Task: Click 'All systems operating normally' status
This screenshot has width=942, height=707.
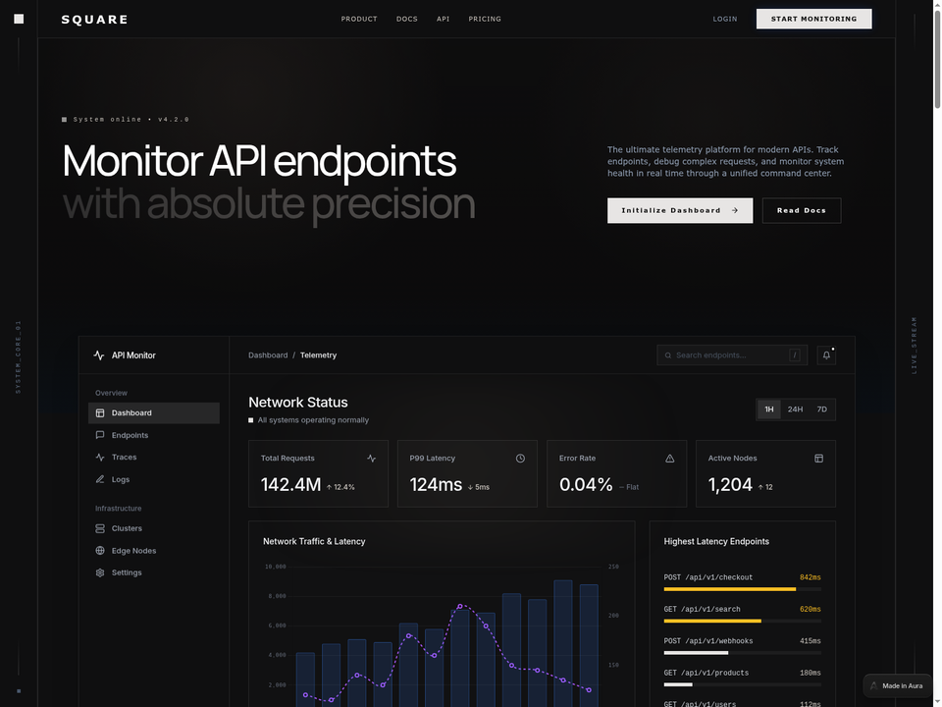Action: click(313, 420)
